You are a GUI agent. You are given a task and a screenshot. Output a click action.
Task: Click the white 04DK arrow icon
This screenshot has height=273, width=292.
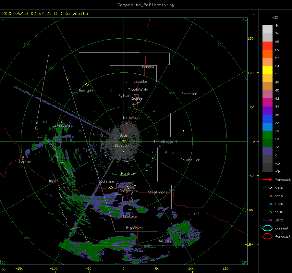[267, 188]
